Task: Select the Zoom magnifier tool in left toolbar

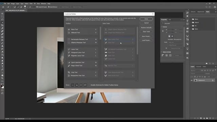Action: 2,78
